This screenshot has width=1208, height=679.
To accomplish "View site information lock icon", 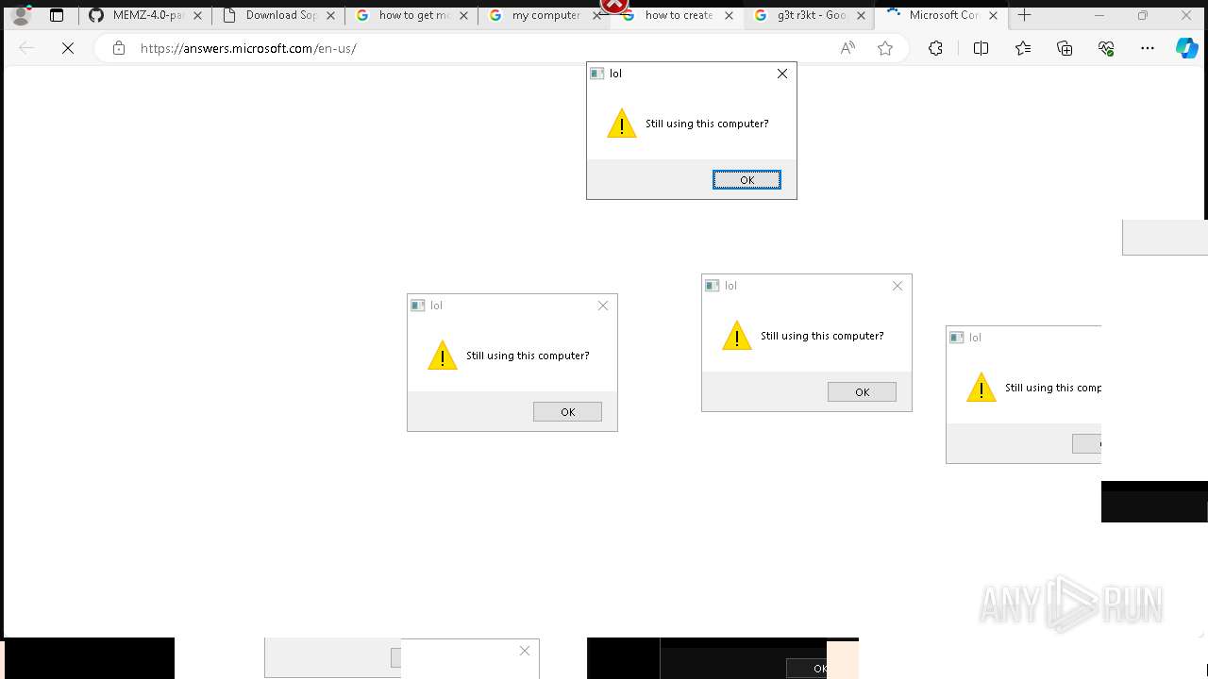I will coord(118,48).
